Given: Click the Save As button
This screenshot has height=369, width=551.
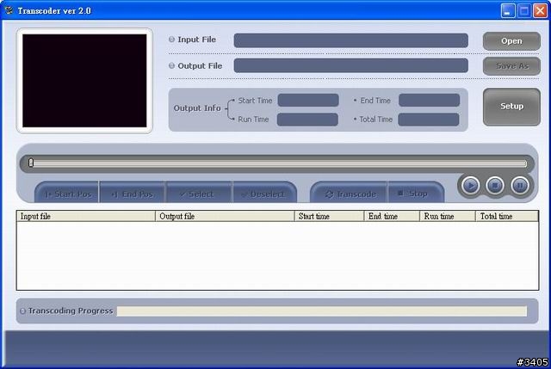Looking at the screenshot, I should (511, 66).
